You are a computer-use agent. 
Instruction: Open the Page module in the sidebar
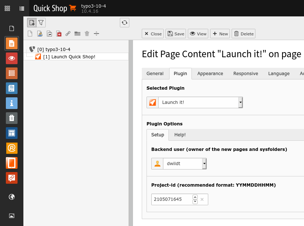[x=12, y=43]
